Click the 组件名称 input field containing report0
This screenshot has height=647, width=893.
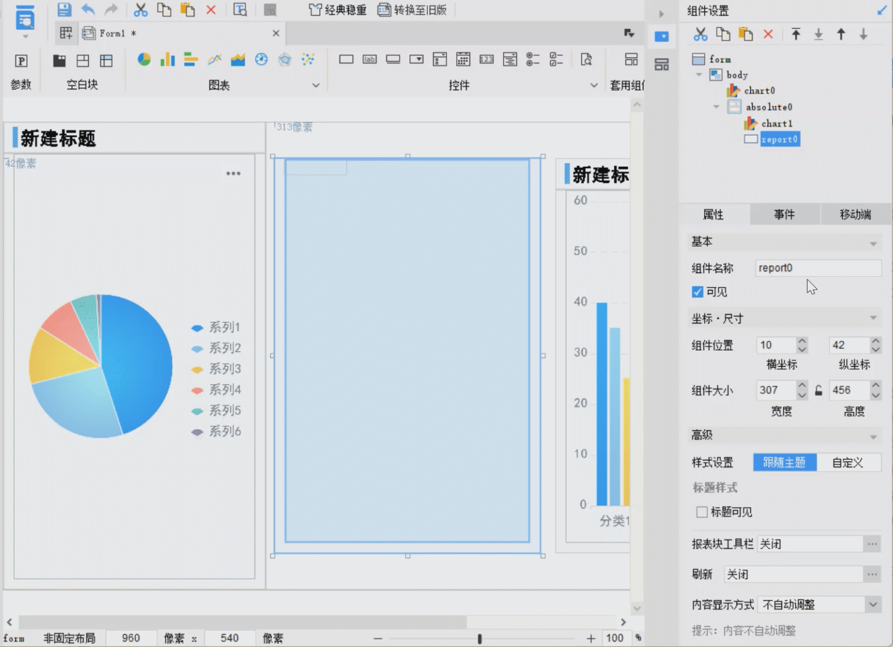pos(818,268)
